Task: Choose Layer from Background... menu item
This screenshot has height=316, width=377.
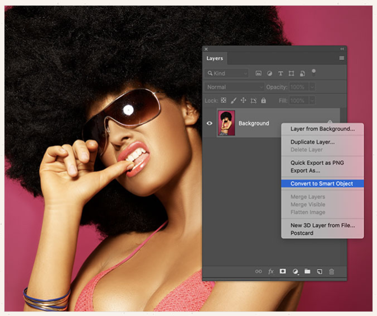Action: coord(323,129)
